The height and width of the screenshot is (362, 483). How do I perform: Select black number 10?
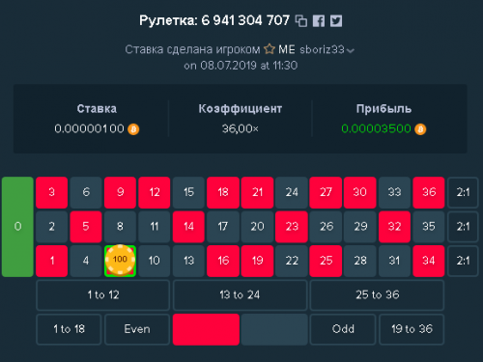pyautogui.click(x=155, y=261)
